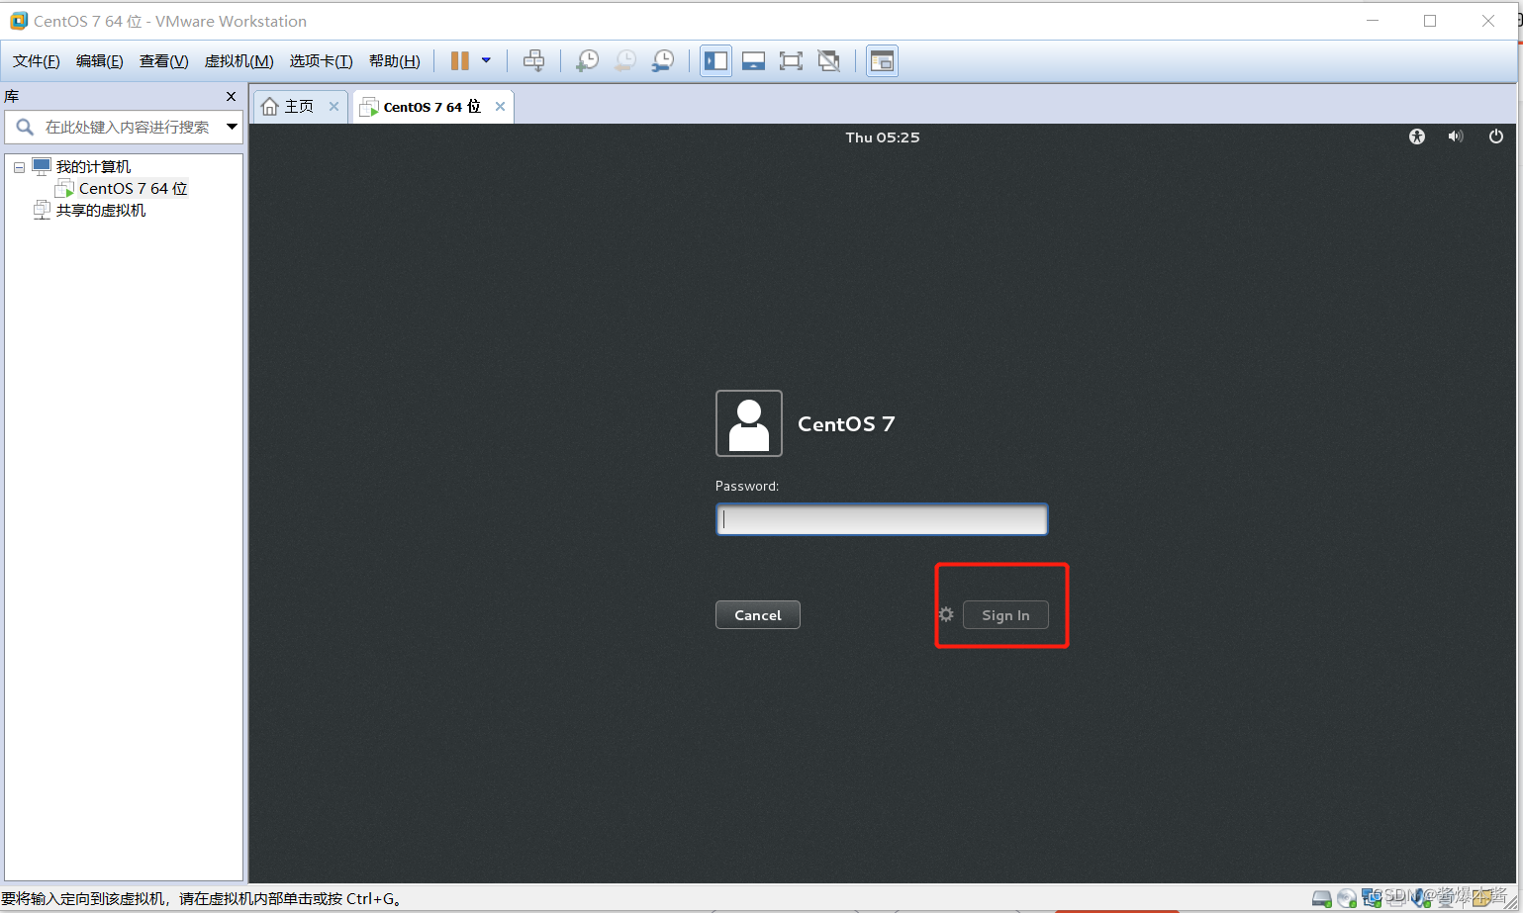Open the accessibility menu on the login screen
This screenshot has height=913, width=1523.
[1416, 137]
